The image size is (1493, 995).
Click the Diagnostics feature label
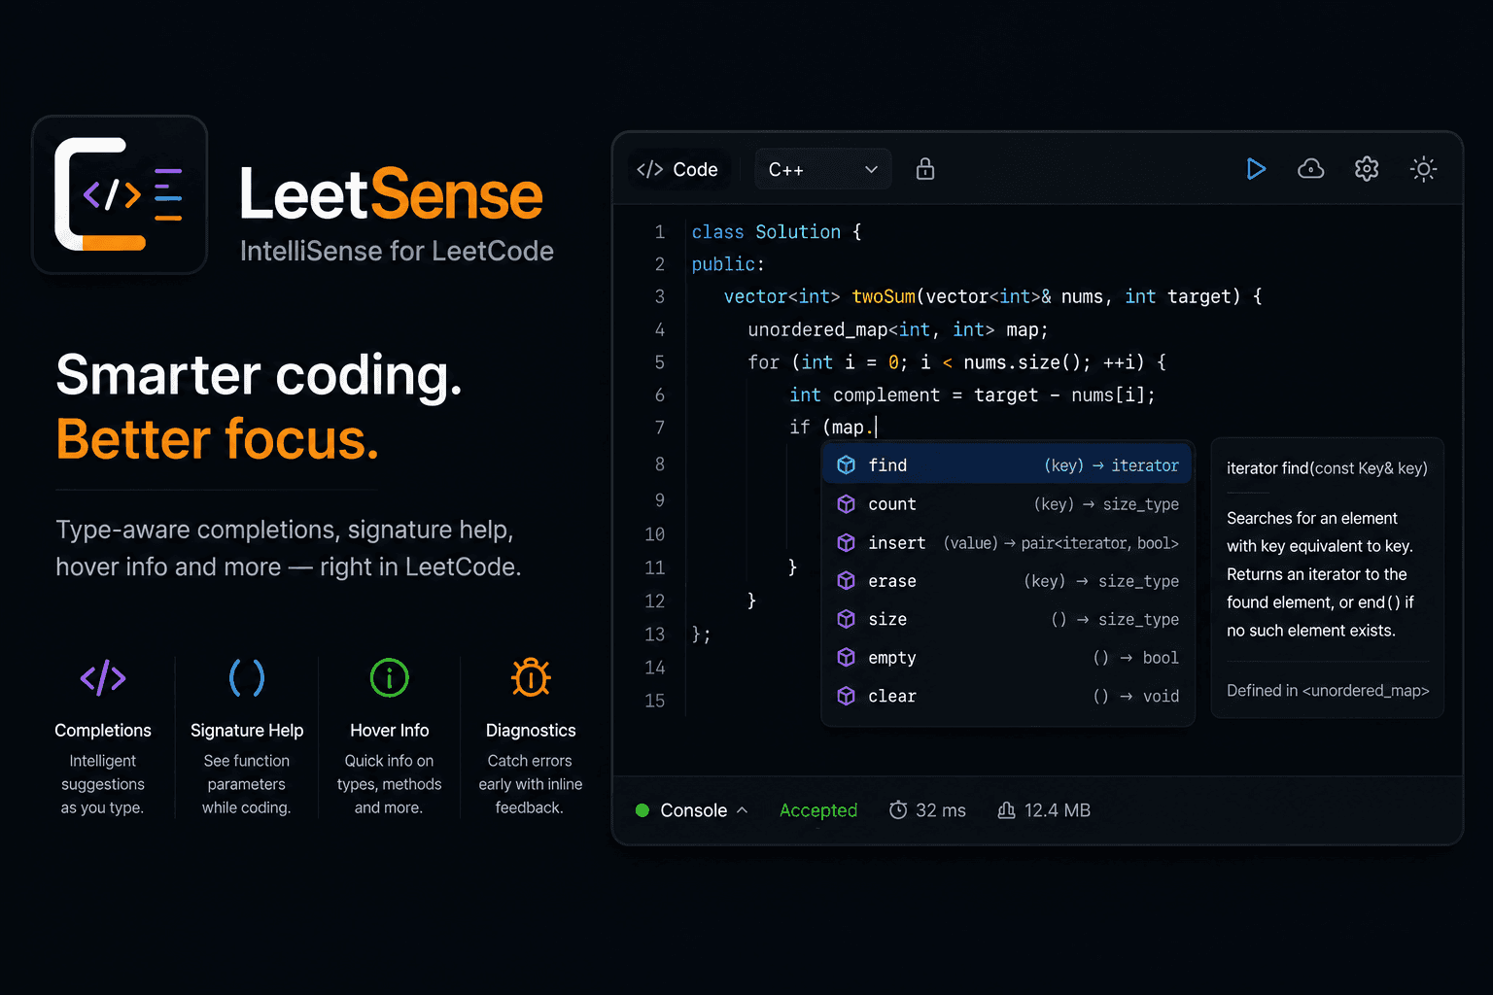(x=531, y=731)
